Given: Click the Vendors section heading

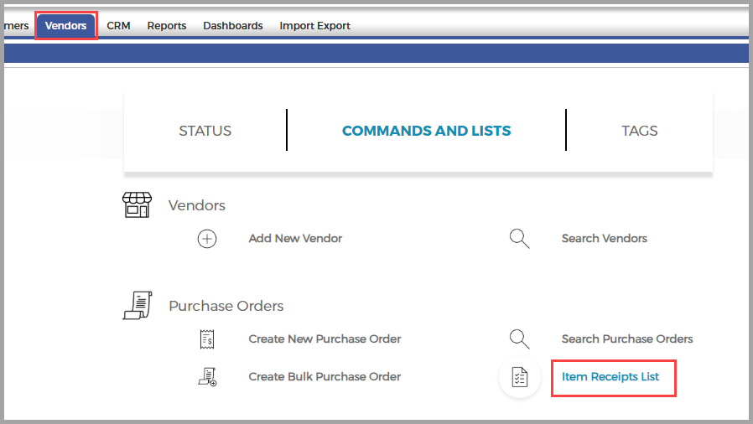Looking at the screenshot, I should 197,205.
